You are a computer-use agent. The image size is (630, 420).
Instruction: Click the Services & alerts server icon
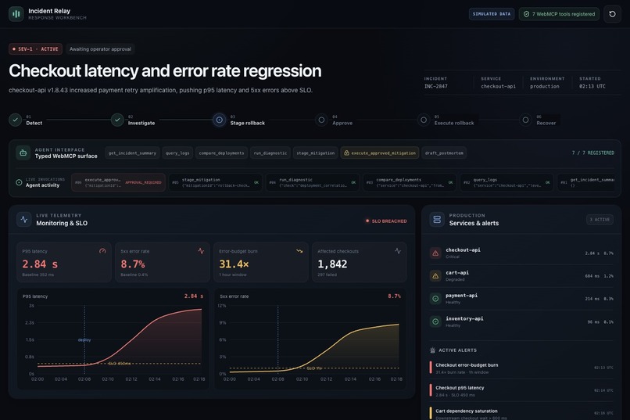pos(437,220)
